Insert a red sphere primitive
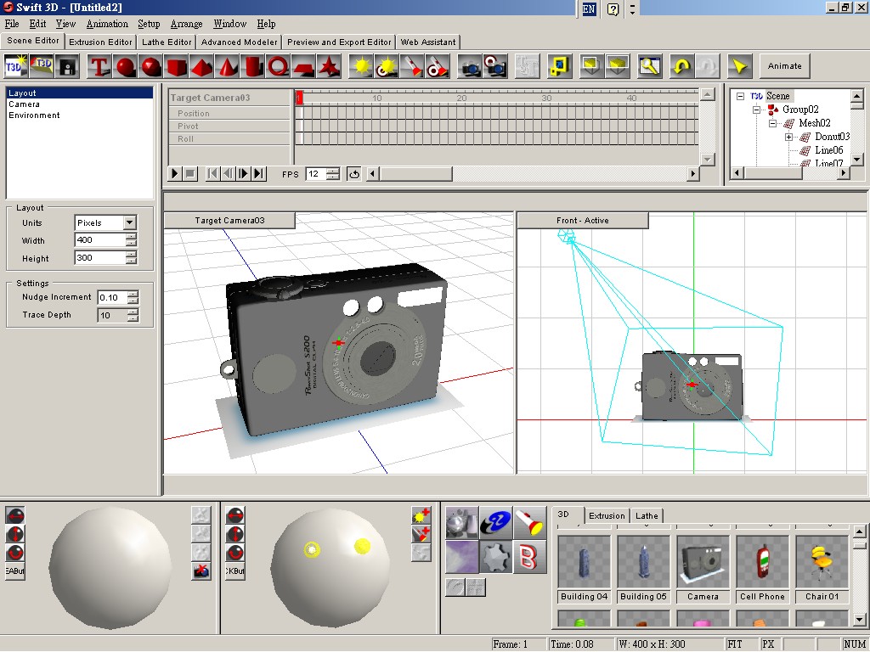 [x=126, y=66]
